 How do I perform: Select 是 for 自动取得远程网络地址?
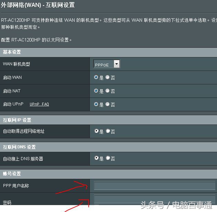coord(96,131)
